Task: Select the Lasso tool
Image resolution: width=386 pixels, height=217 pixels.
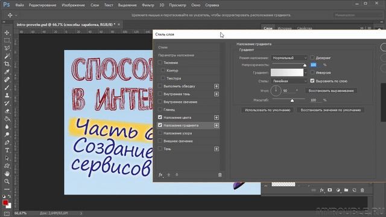Action: pos(7,48)
